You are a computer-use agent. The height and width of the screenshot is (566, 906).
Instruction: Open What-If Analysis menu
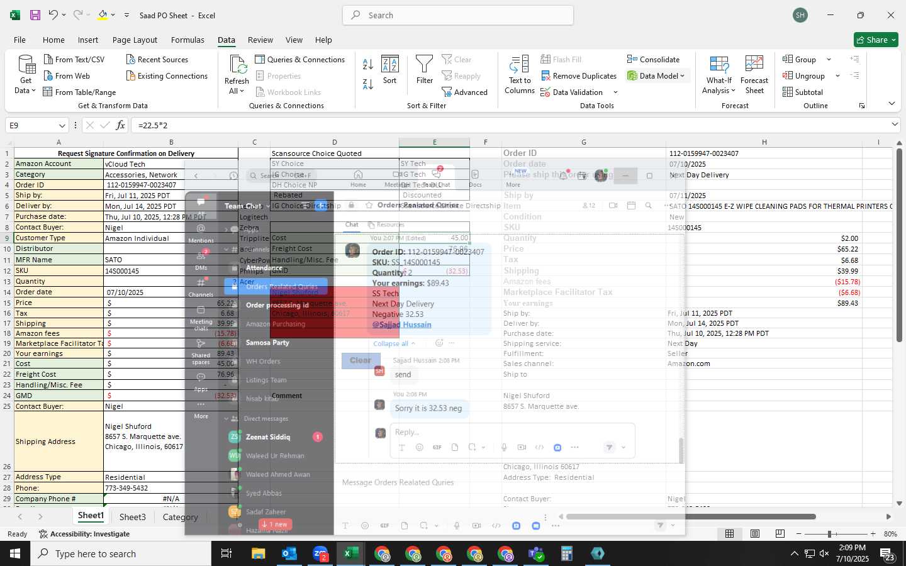(x=719, y=75)
